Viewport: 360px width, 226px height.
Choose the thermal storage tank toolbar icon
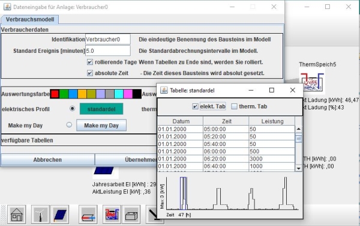(112, 214)
